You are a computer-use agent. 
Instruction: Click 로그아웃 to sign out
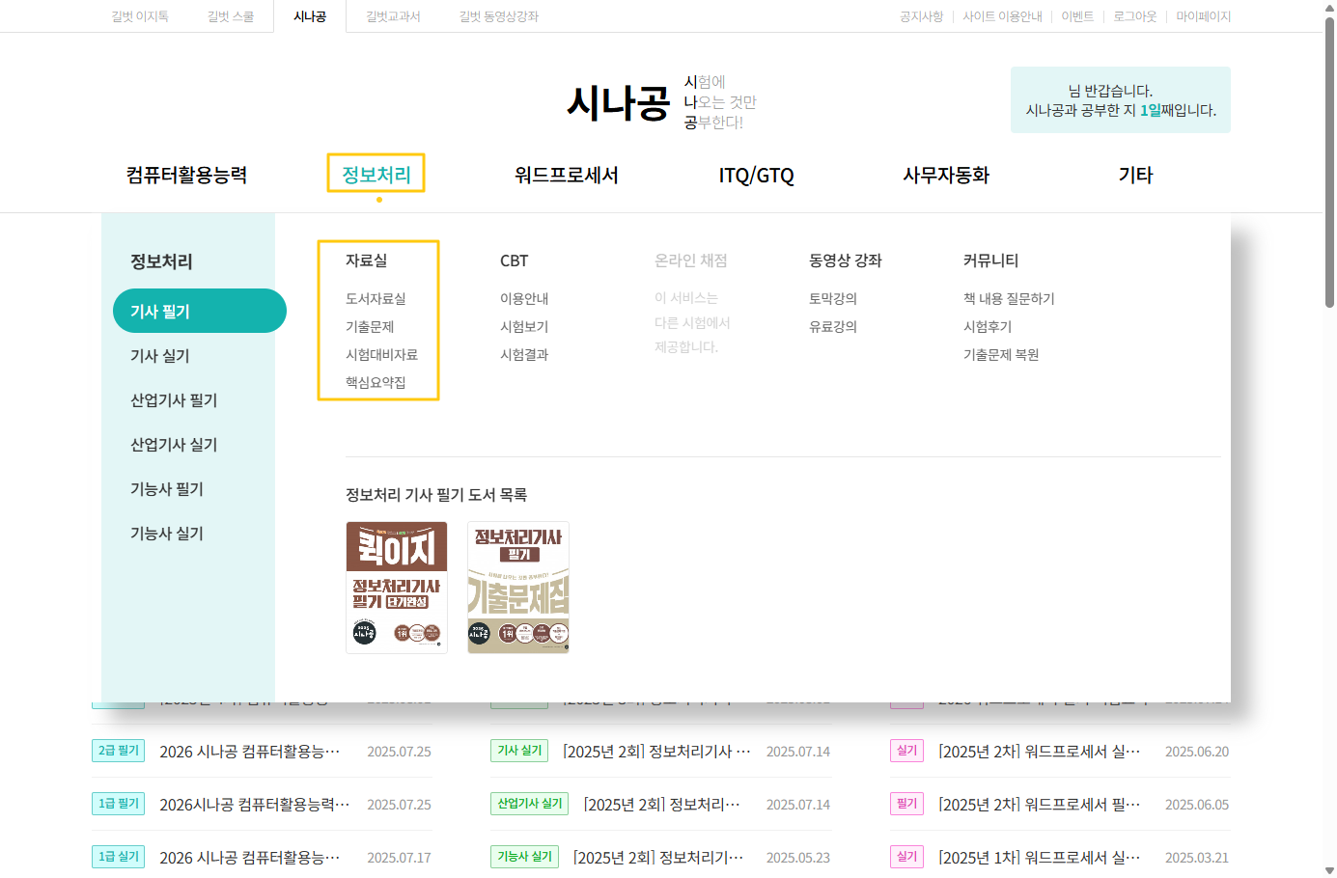tap(1134, 16)
